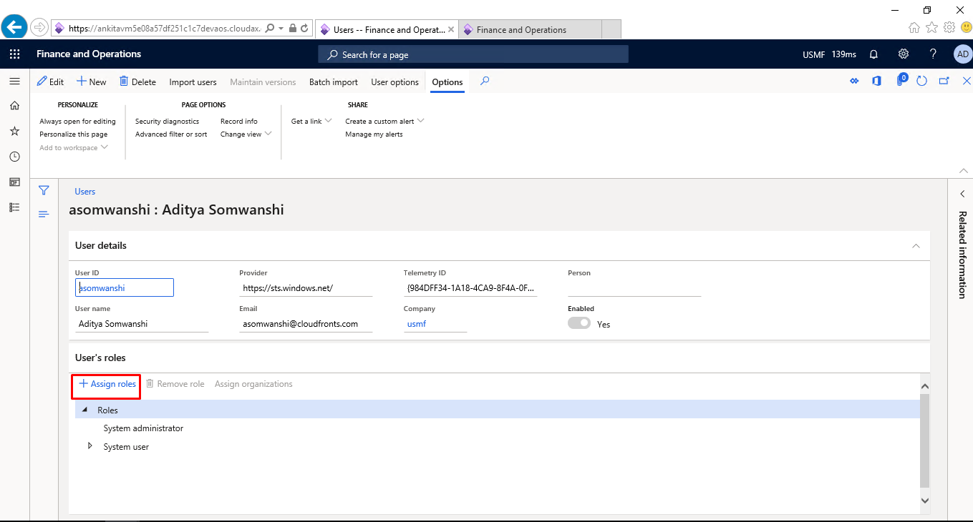Reload the page from the address bar
The image size is (973, 522).
click(x=305, y=29)
